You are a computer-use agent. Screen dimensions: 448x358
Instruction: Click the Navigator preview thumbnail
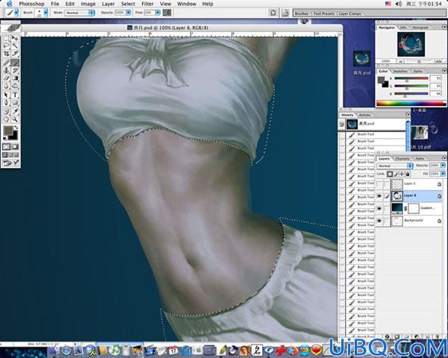[x=411, y=44]
